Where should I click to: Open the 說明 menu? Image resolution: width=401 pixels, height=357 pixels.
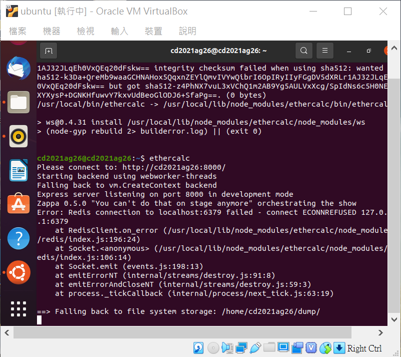tap(187, 31)
